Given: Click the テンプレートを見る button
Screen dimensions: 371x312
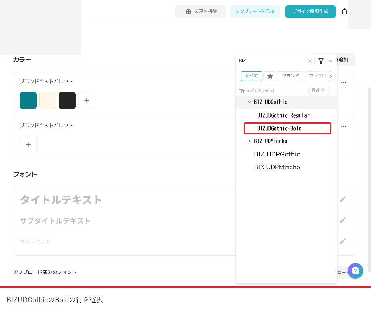Looking at the screenshot, I should [x=255, y=12].
